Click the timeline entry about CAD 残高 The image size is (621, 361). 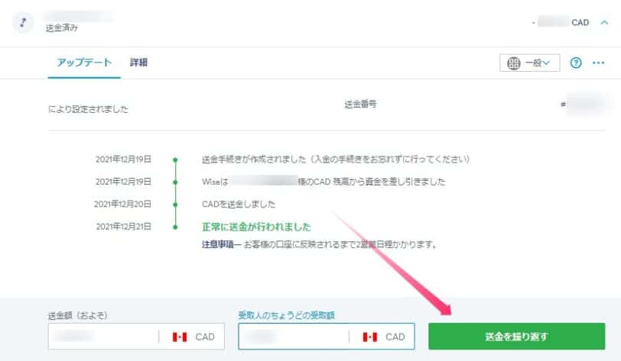pos(324,182)
